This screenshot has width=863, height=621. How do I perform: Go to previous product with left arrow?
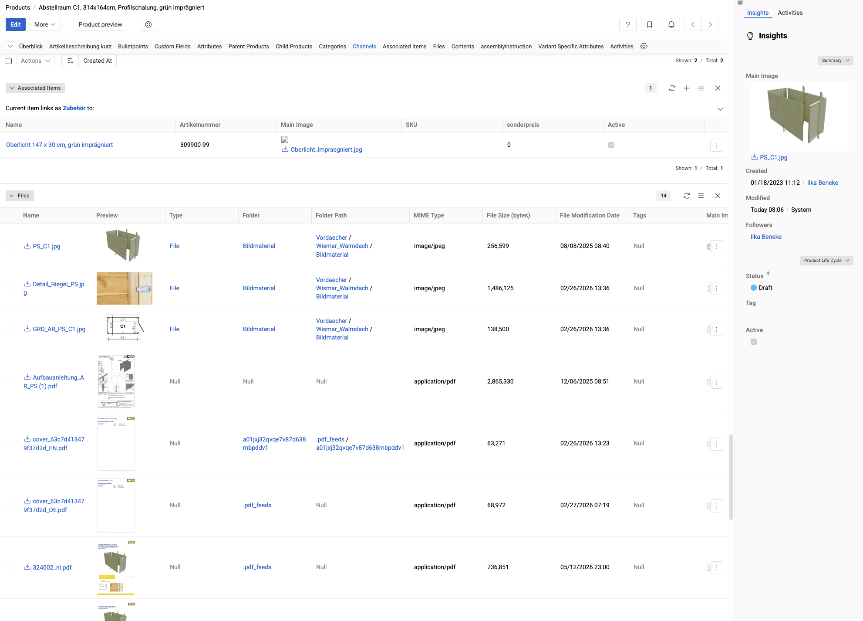click(693, 24)
